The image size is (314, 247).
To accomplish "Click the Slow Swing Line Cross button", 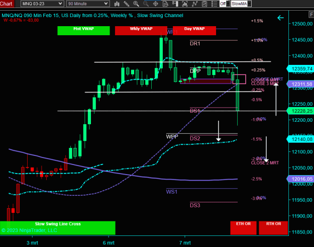I will 58,228.
